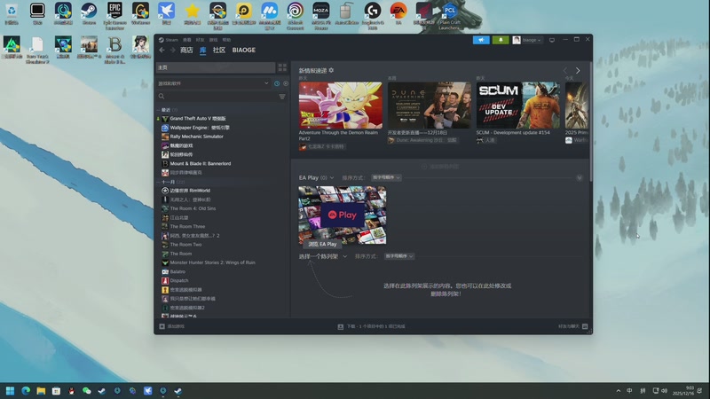710x399 pixels.
Task: Open the EA app desktop icon
Action: (398, 13)
